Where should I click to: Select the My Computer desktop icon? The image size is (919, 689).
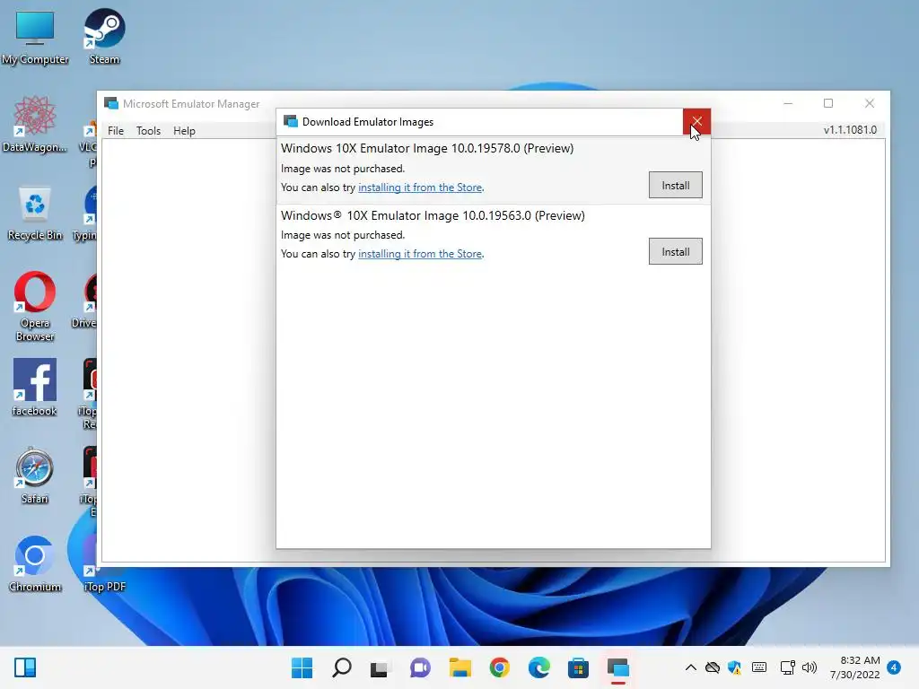(x=35, y=37)
